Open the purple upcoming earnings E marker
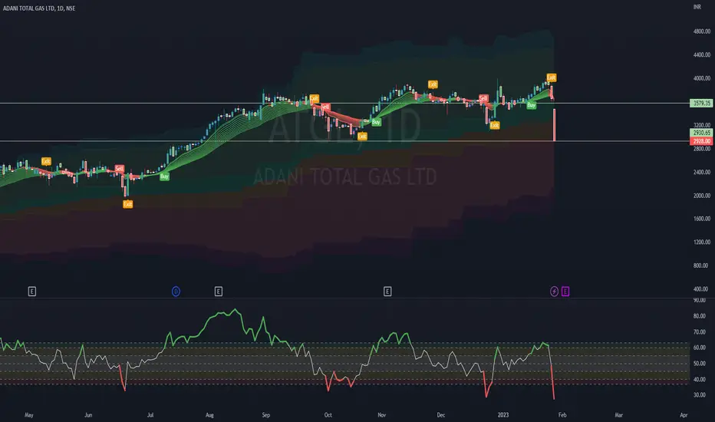 click(565, 291)
